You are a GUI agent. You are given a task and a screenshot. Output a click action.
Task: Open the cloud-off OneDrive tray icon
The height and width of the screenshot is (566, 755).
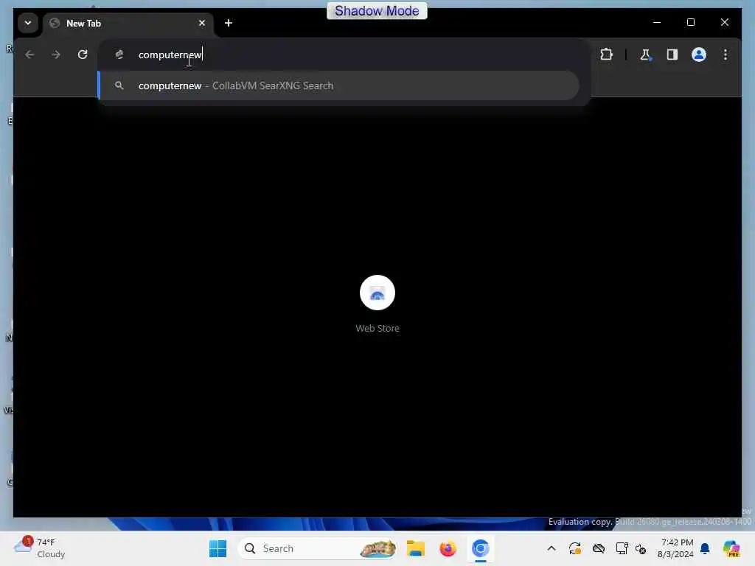599,548
